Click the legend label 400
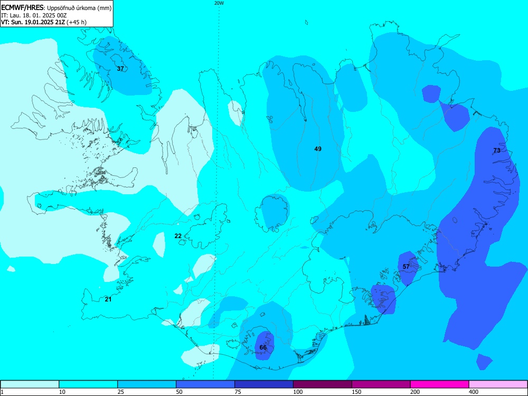528x396 pixels. click(474, 392)
